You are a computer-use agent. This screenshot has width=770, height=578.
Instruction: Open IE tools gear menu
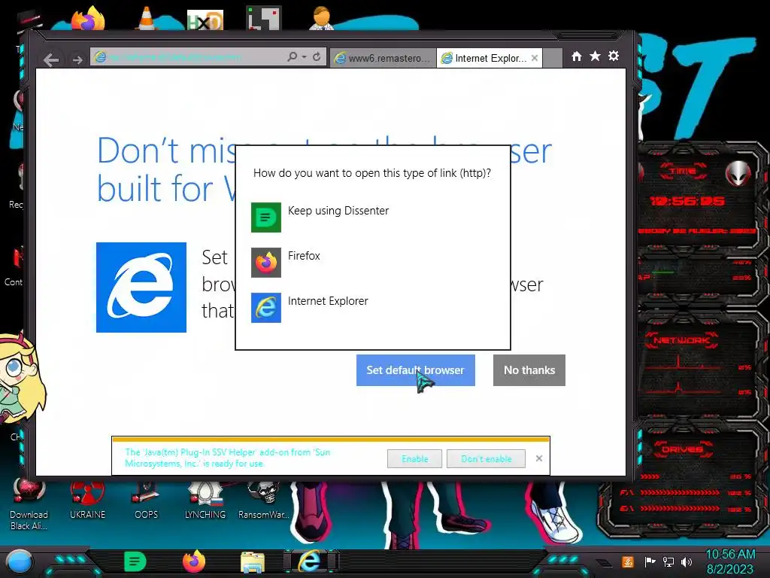click(614, 56)
